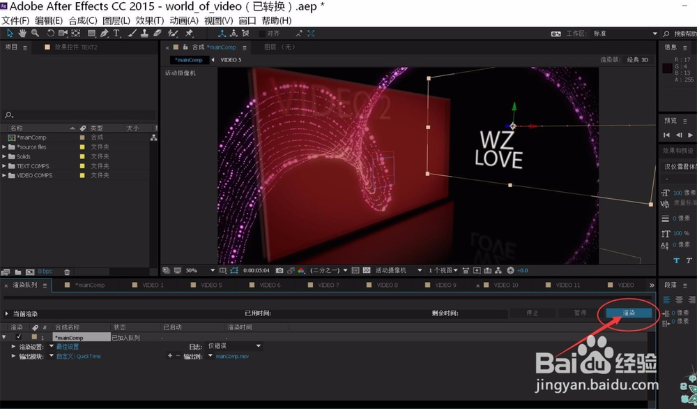The height and width of the screenshot is (409, 697).
Task: Click the snapshot camera icon in viewer
Action: pos(279,270)
